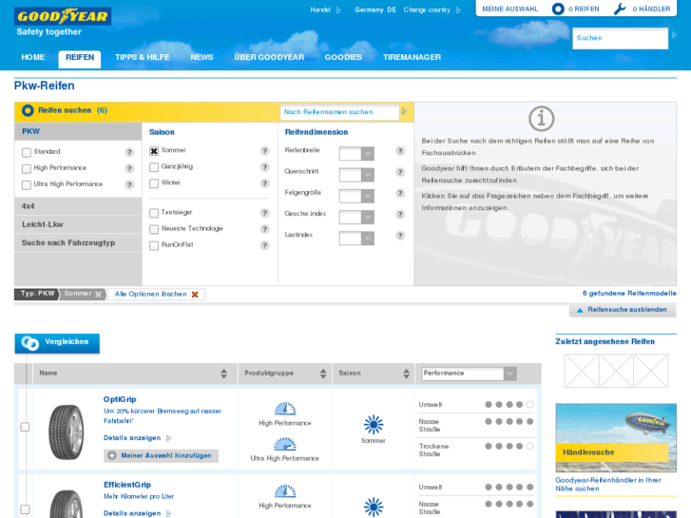Open the Geschw.index dropdown
Screen dimensions: 691x518
click(356, 217)
